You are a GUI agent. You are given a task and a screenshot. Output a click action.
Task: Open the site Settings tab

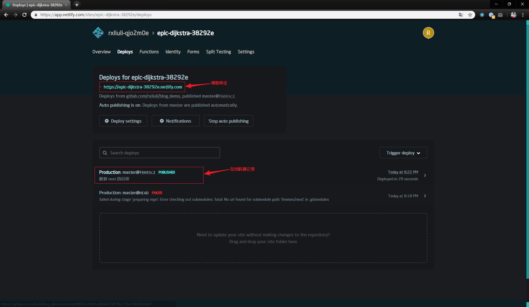tap(246, 52)
